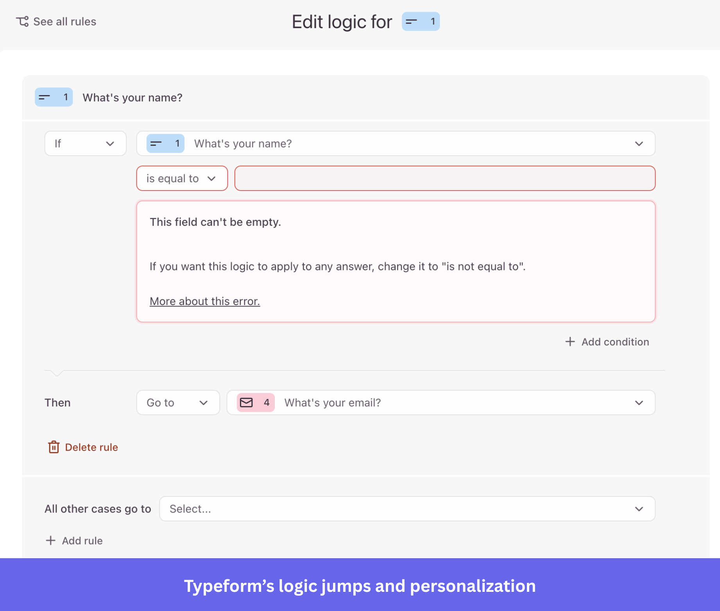
Task: Click the trash icon next to Delete rule
Action: pos(54,447)
